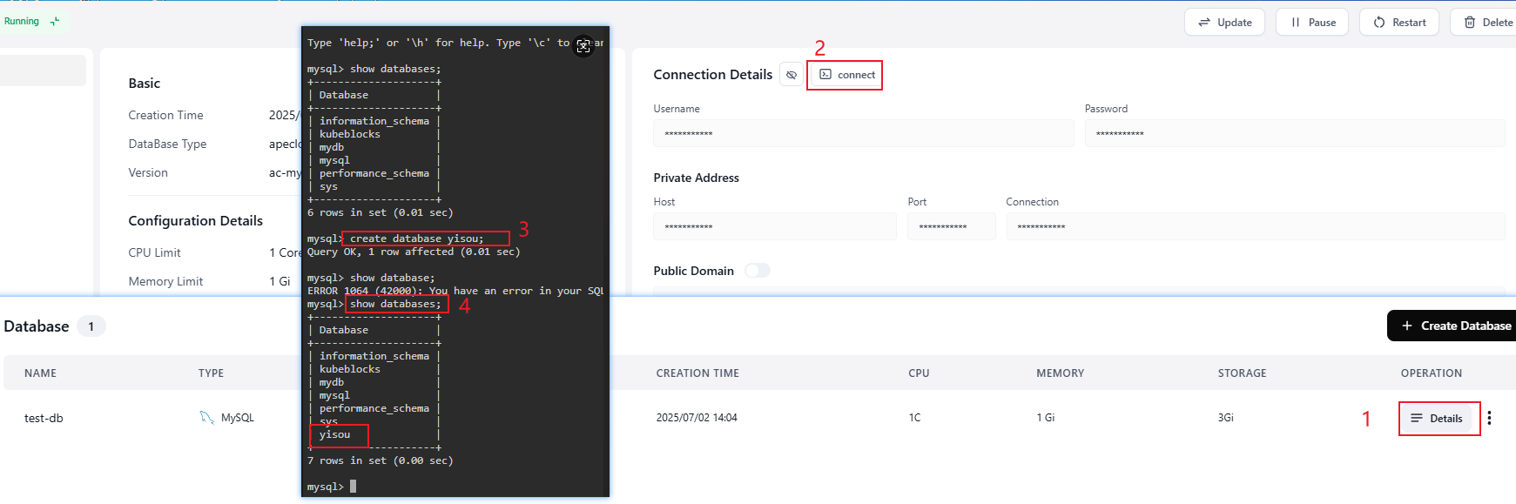1516x504 pixels.
Task: Click the masked Password field
Action: tap(1294, 134)
